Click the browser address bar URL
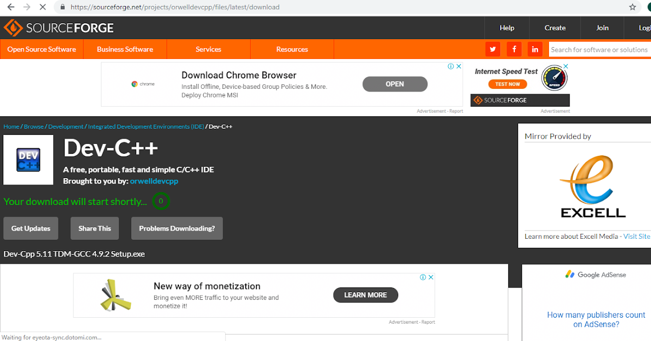 pos(175,8)
